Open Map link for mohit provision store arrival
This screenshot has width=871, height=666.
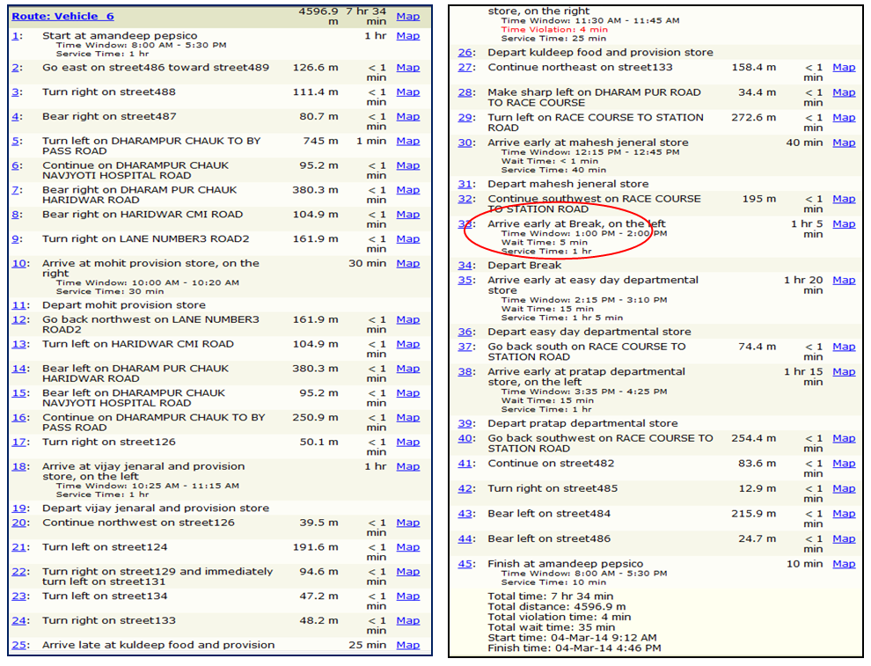coord(407,263)
